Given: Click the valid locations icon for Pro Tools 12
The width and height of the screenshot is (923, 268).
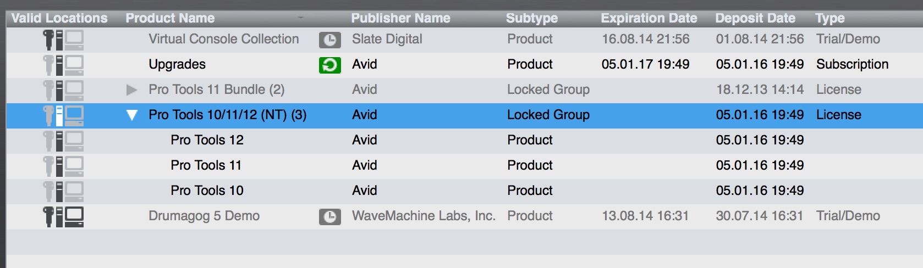Looking at the screenshot, I should coord(63,141).
